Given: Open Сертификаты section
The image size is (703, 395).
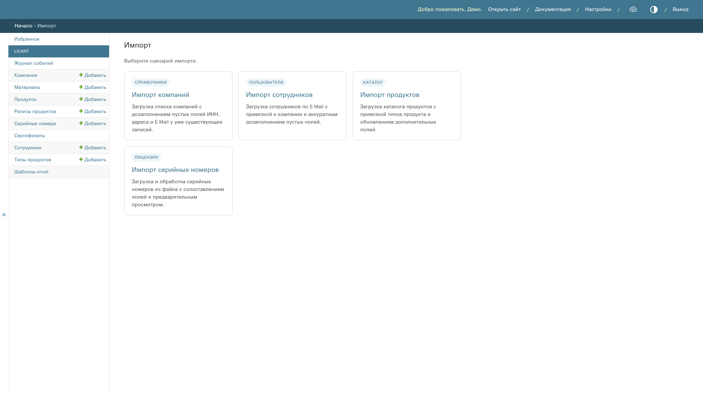Looking at the screenshot, I should click(30, 136).
